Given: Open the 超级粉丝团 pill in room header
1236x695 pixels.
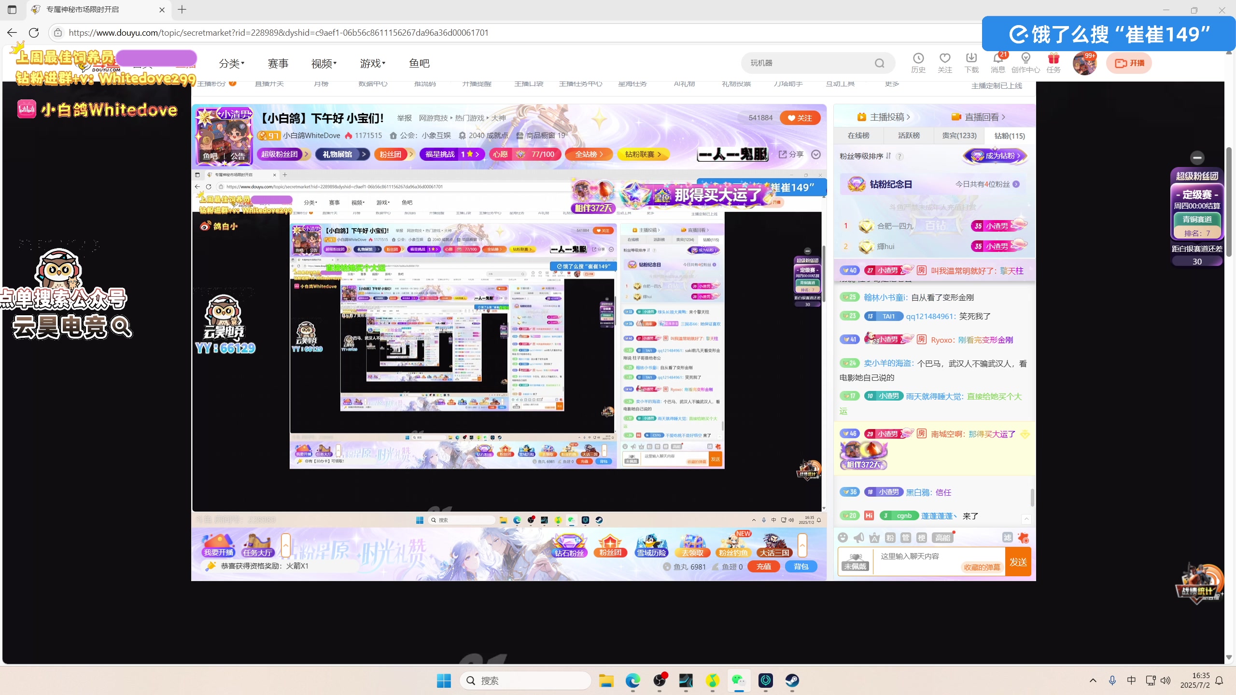Looking at the screenshot, I should pyautogui.click(x=283, y=154).
